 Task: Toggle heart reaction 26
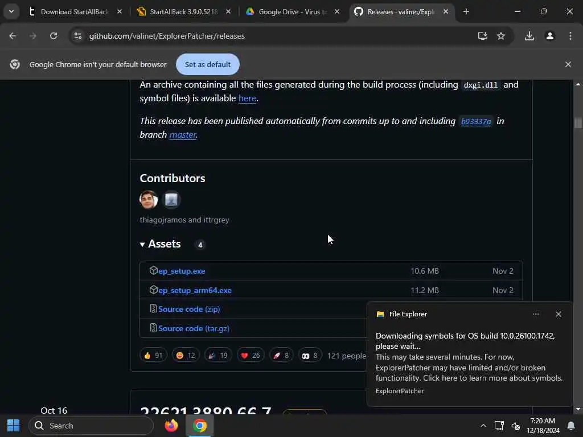click(251, 356)
